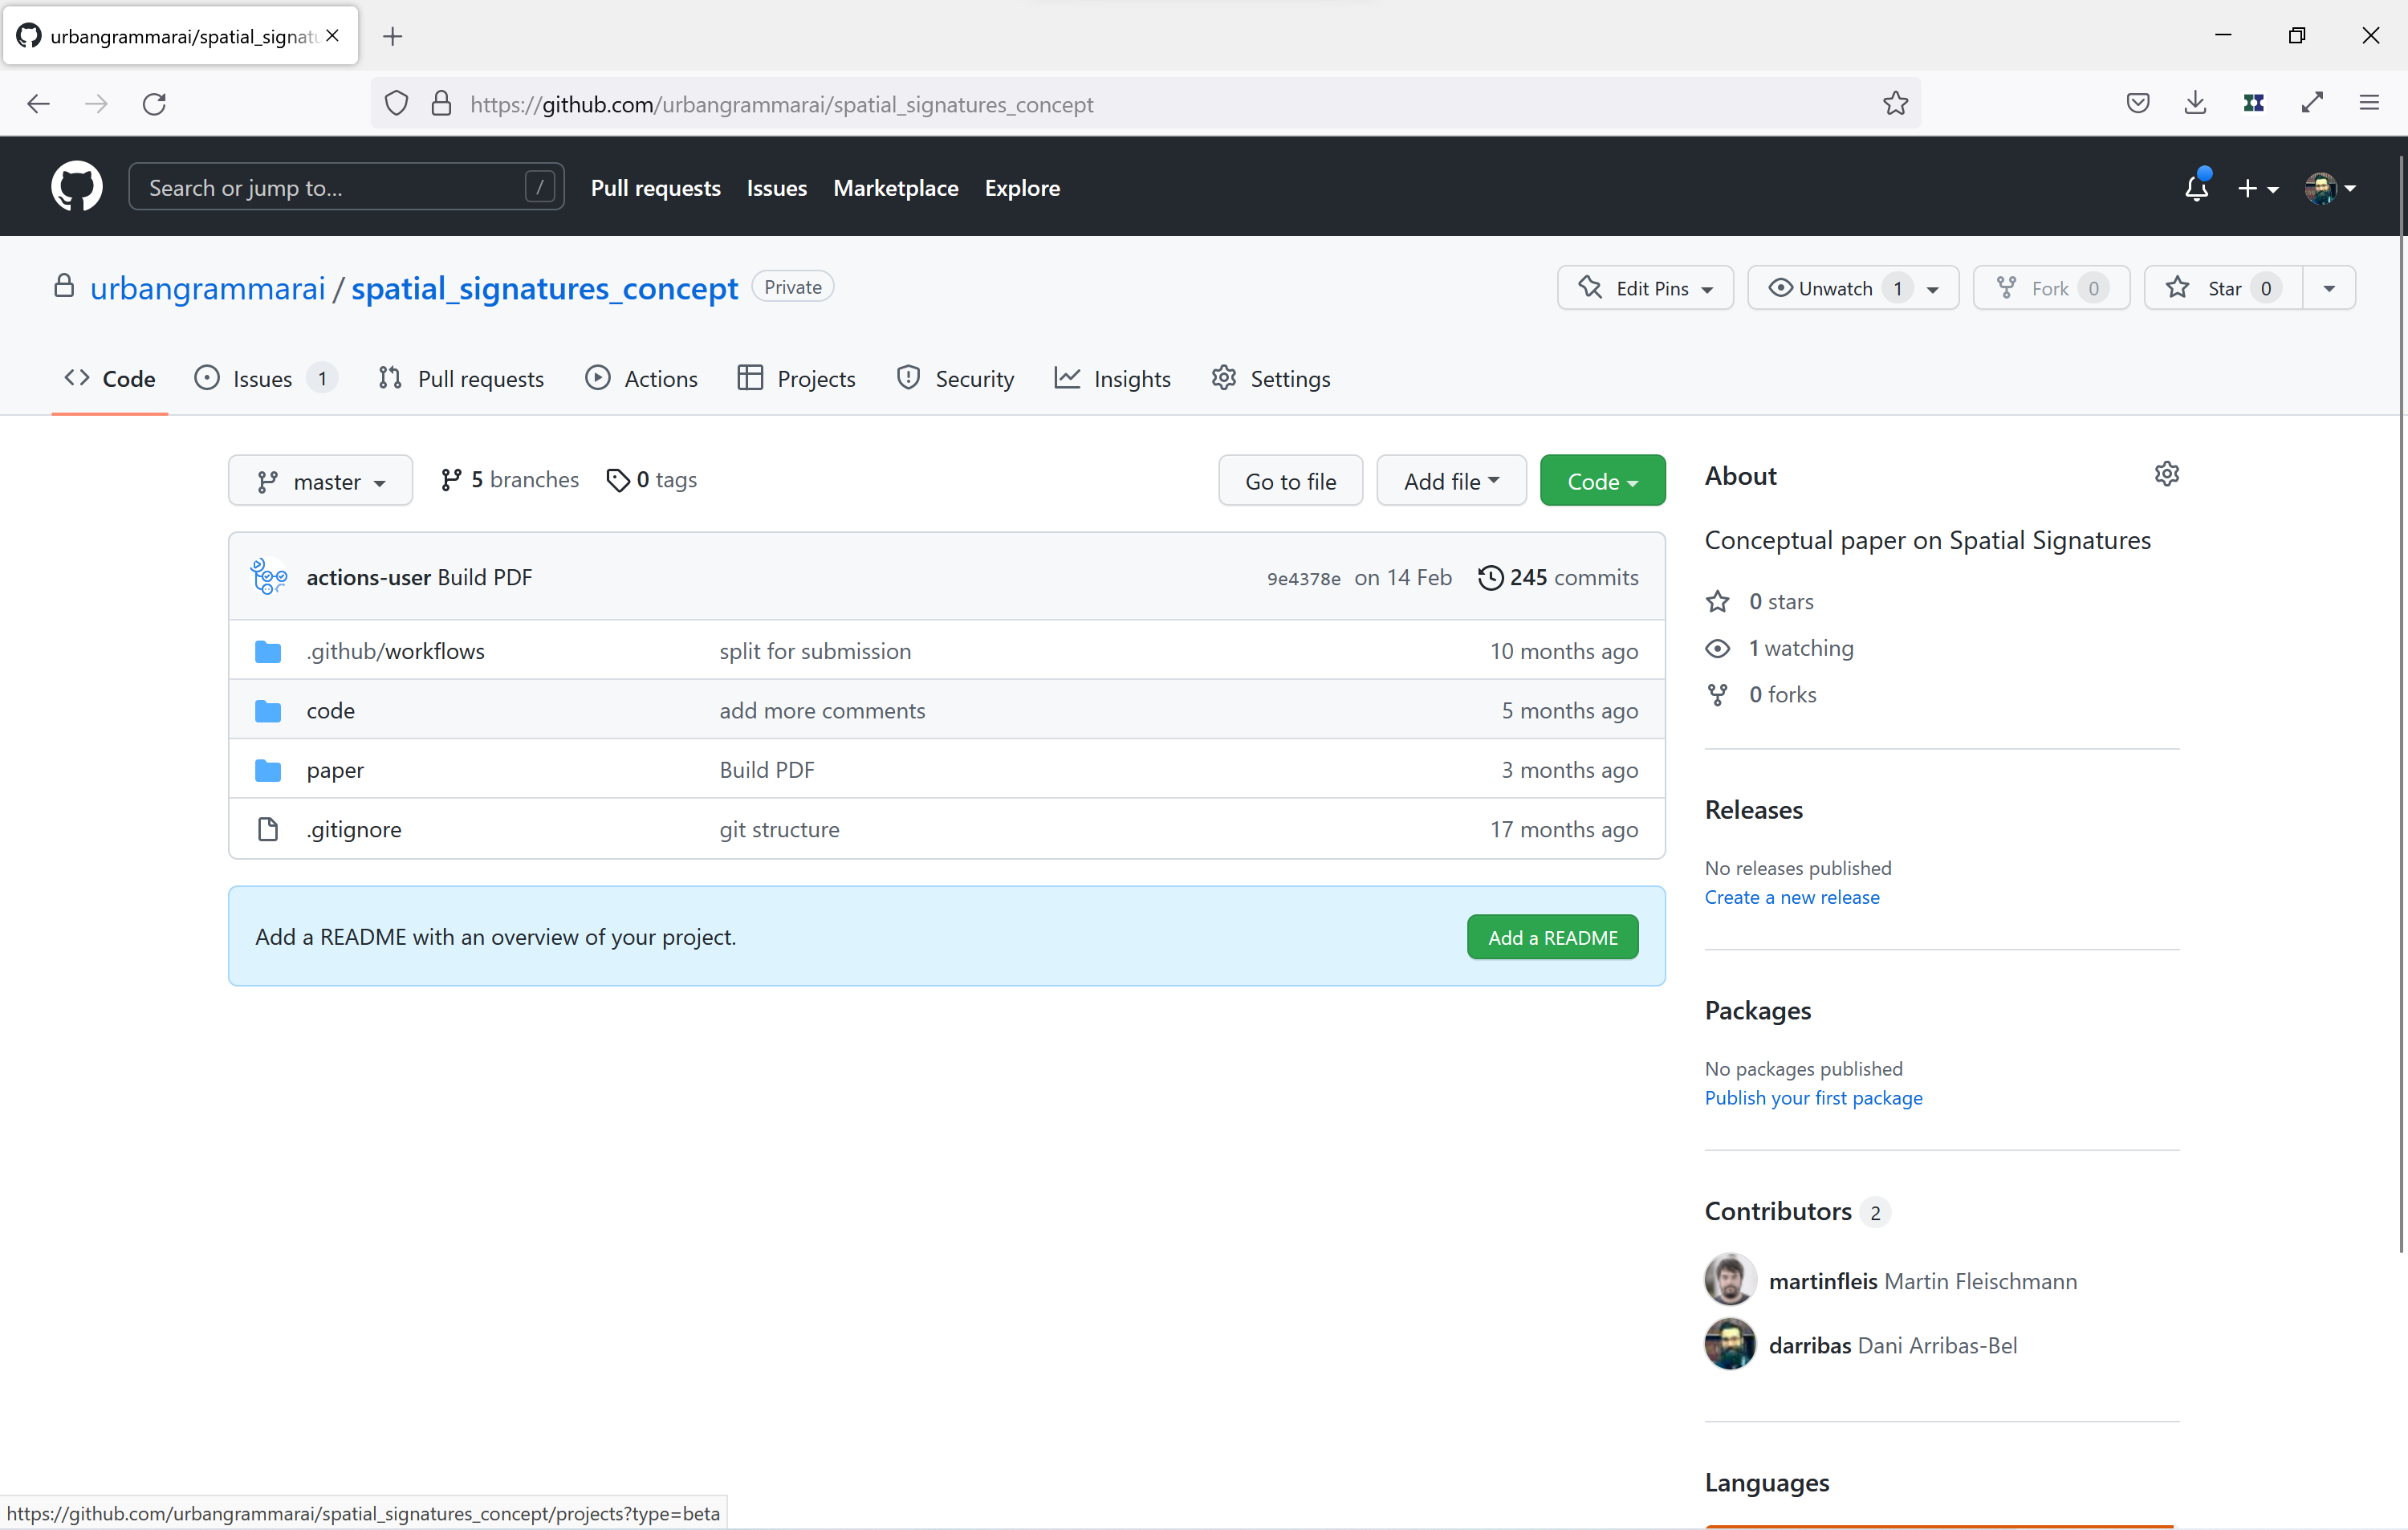Screen dimensions: 2408x1530
Task: Open the notifications bell
Action: pyautogui.click(x=2196, y=187)
